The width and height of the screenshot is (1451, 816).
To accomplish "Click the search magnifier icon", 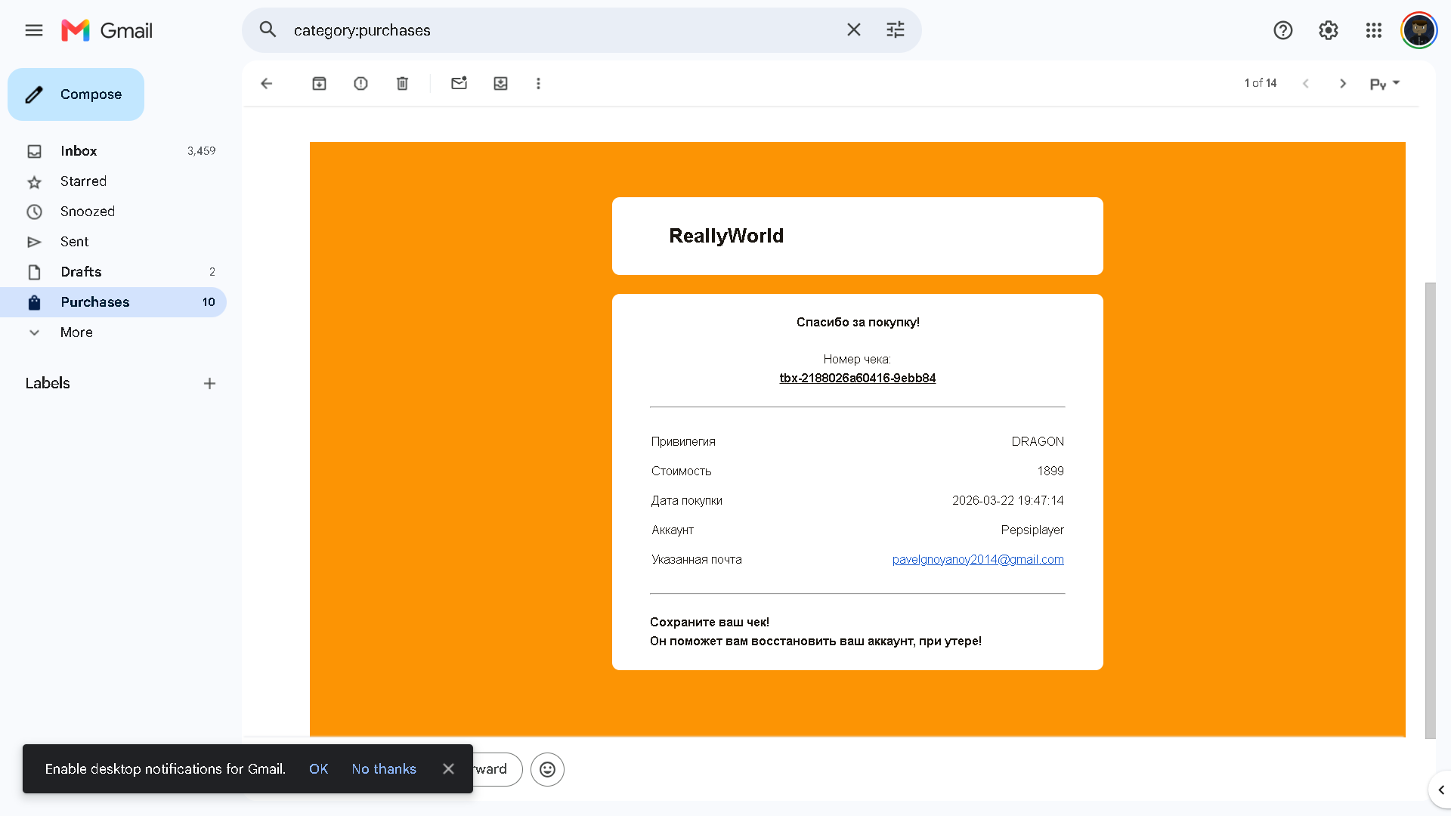I will [268, 30].
